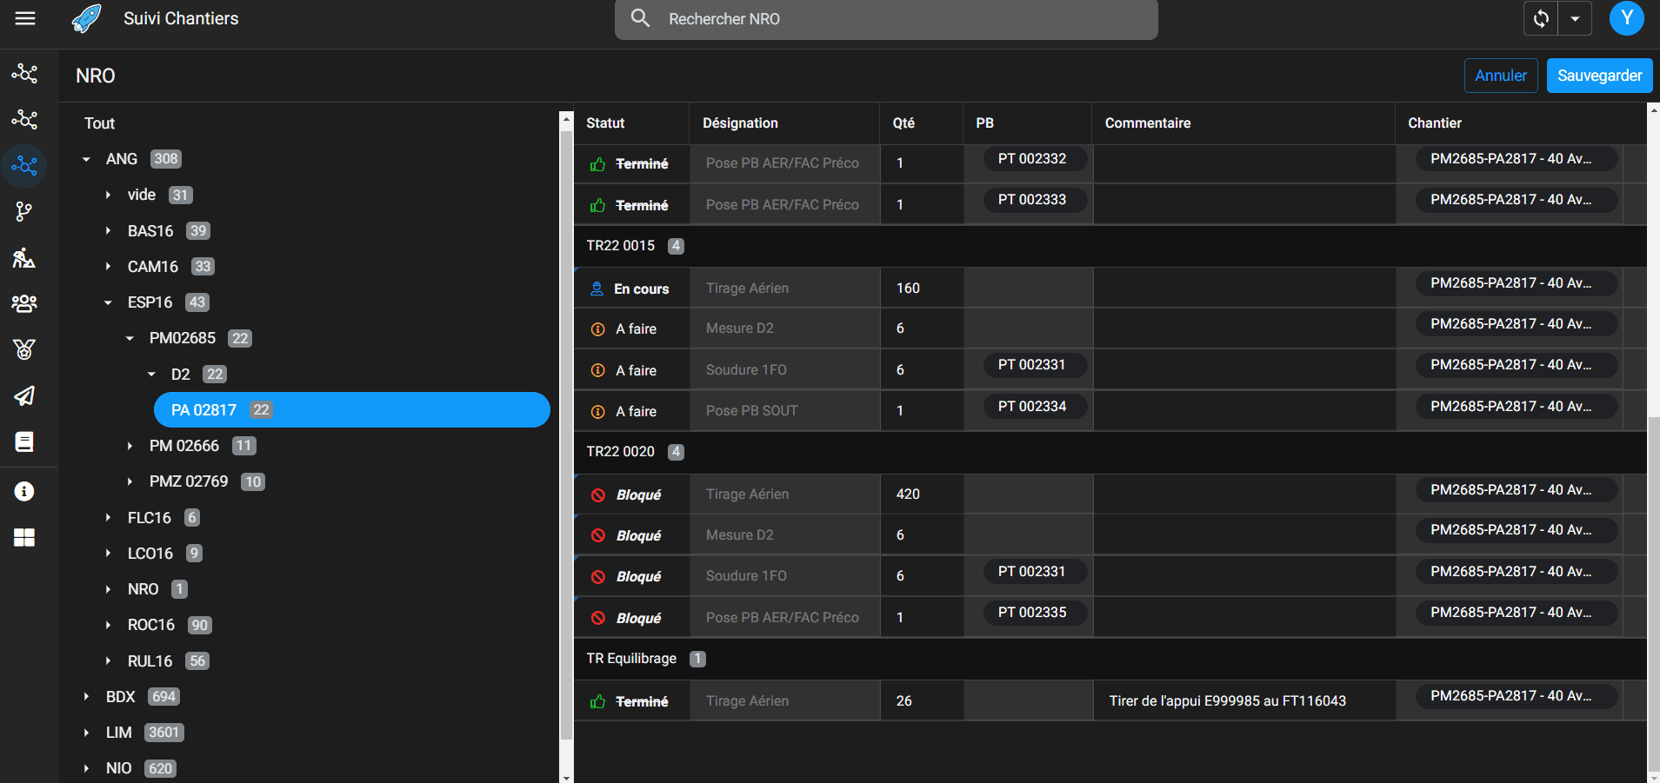Viewport: 1660px width, 783px height.
Task: Click the Annuler button
Action: pos(1500,76)
